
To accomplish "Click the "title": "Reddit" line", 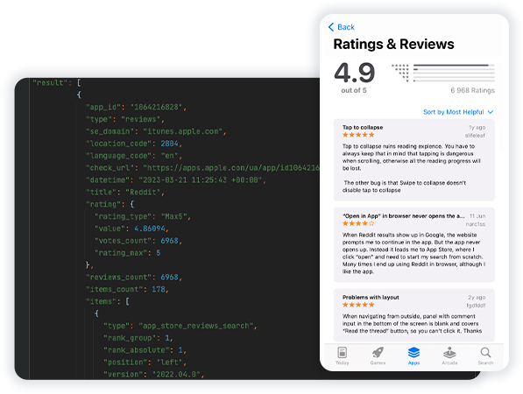I will point(125,192).
